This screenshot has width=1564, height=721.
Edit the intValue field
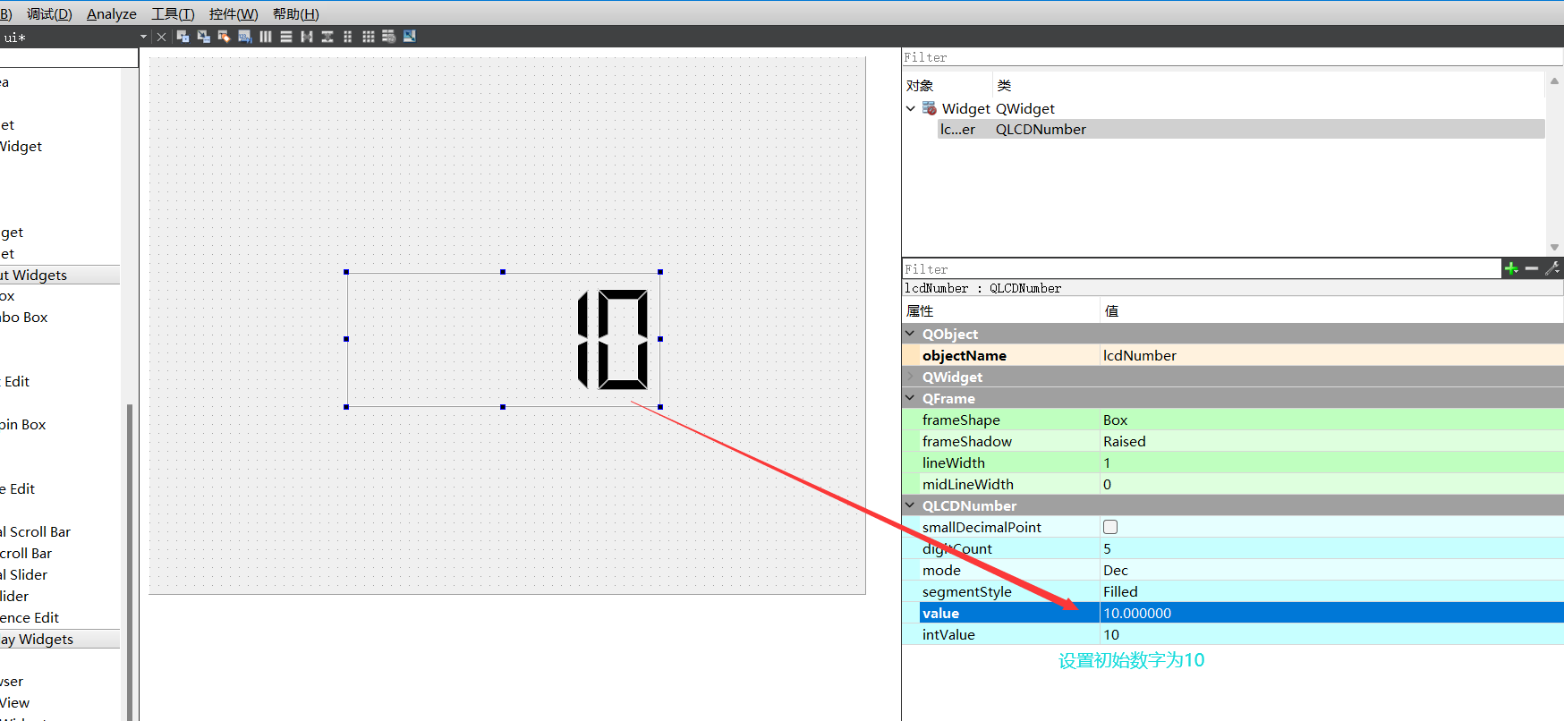(1331, 634)
